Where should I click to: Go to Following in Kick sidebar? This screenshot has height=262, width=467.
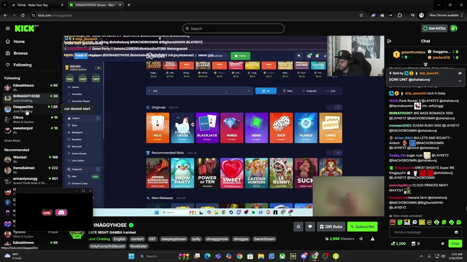point(19,65)
